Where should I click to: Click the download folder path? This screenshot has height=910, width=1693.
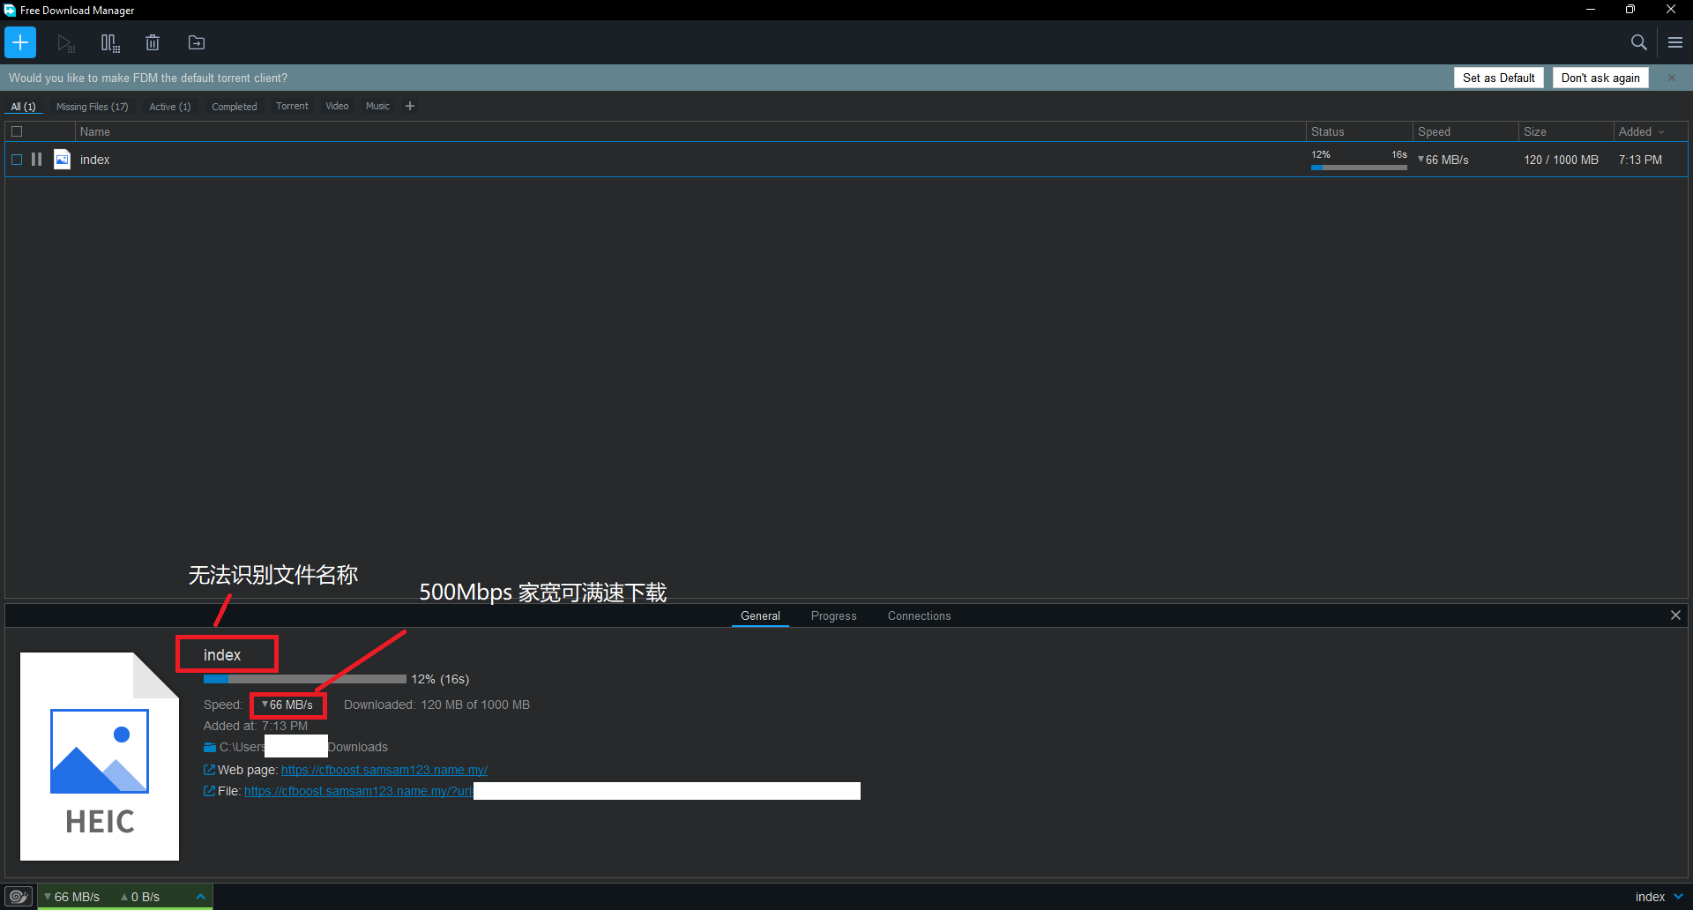pos(303,747)
